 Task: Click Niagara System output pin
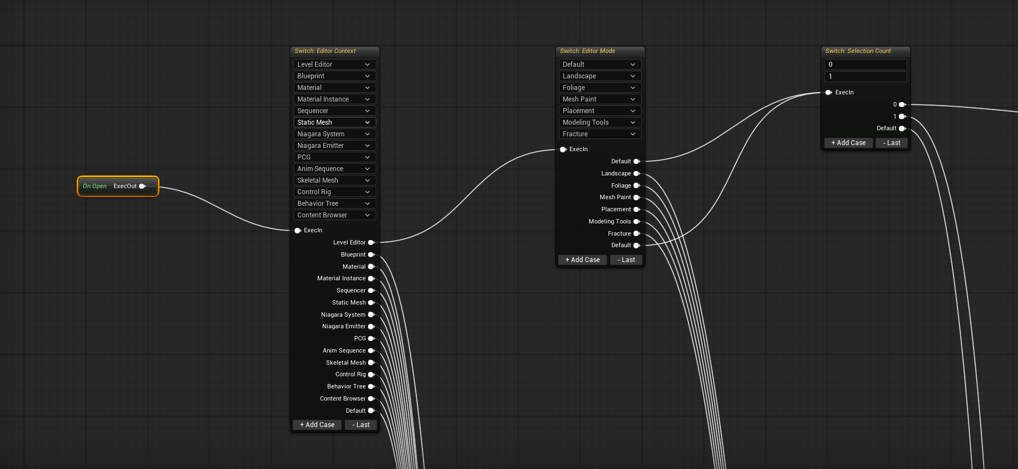[x=371, y=315]
